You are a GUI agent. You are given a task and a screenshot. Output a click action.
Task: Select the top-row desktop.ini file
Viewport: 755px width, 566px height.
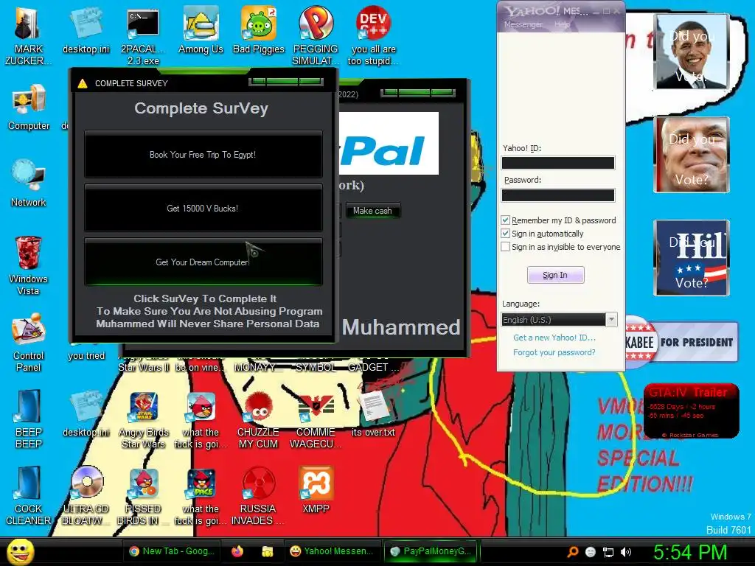point(86,31)
